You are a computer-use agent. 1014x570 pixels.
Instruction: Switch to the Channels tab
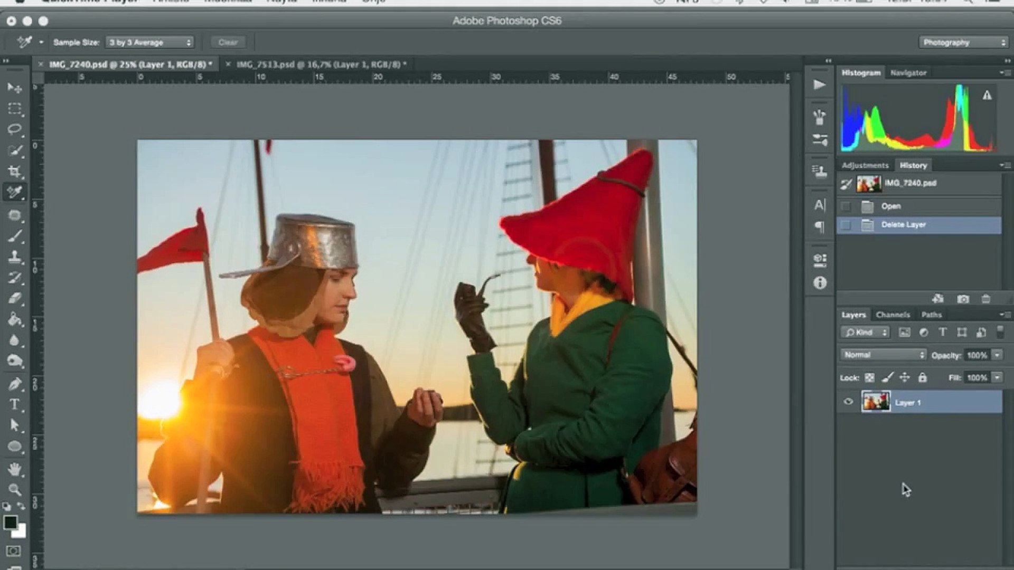coord(893,315)
